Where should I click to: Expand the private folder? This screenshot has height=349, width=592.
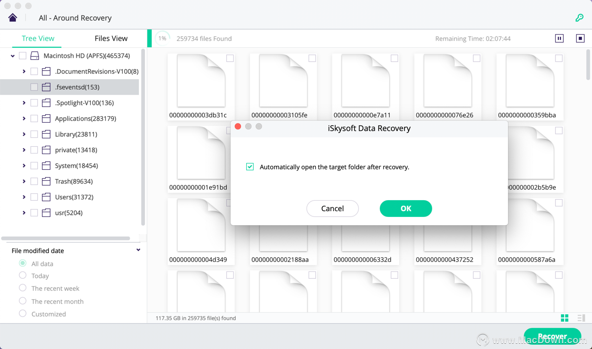[x=24, y=150]
